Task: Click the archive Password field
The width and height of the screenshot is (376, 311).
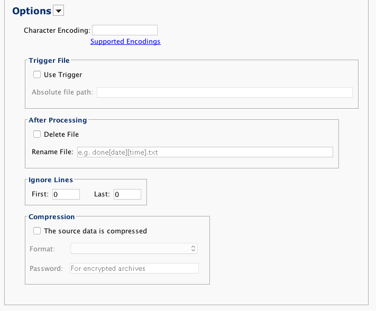Action: (134, 268)
